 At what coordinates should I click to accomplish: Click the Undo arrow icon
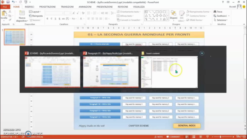pyautogui.click(x=13, y=2)
